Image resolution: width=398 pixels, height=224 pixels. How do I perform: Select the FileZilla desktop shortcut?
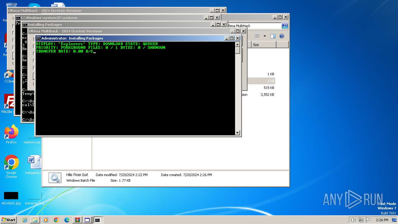[9, 104]
